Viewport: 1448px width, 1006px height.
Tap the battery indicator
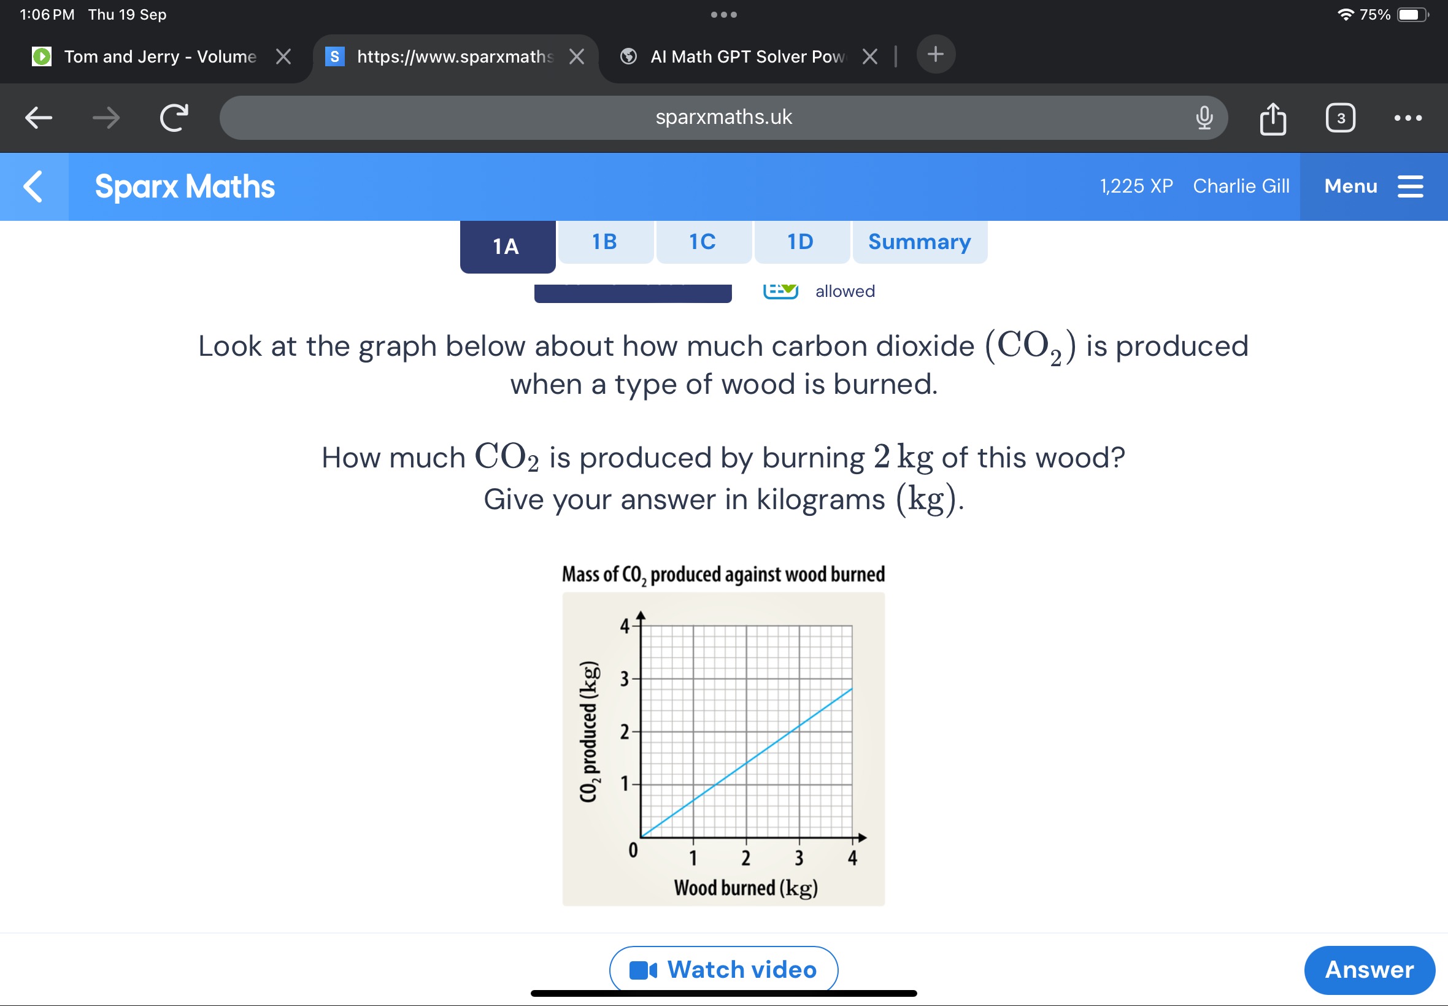1413,15
